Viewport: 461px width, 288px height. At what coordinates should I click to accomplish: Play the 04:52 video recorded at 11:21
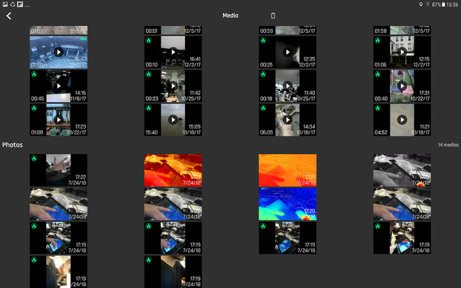tap(402, 120)
